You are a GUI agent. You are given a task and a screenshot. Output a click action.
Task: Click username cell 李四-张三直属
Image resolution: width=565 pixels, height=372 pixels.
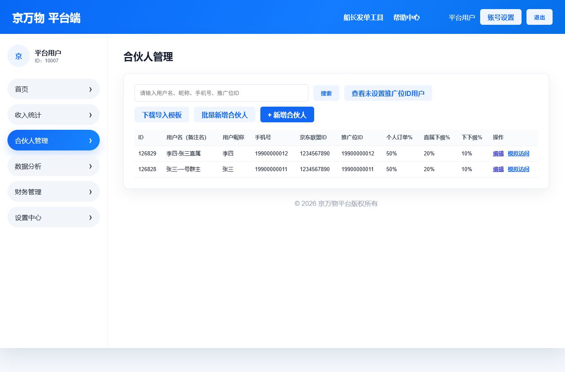click(x=183, y=153)
